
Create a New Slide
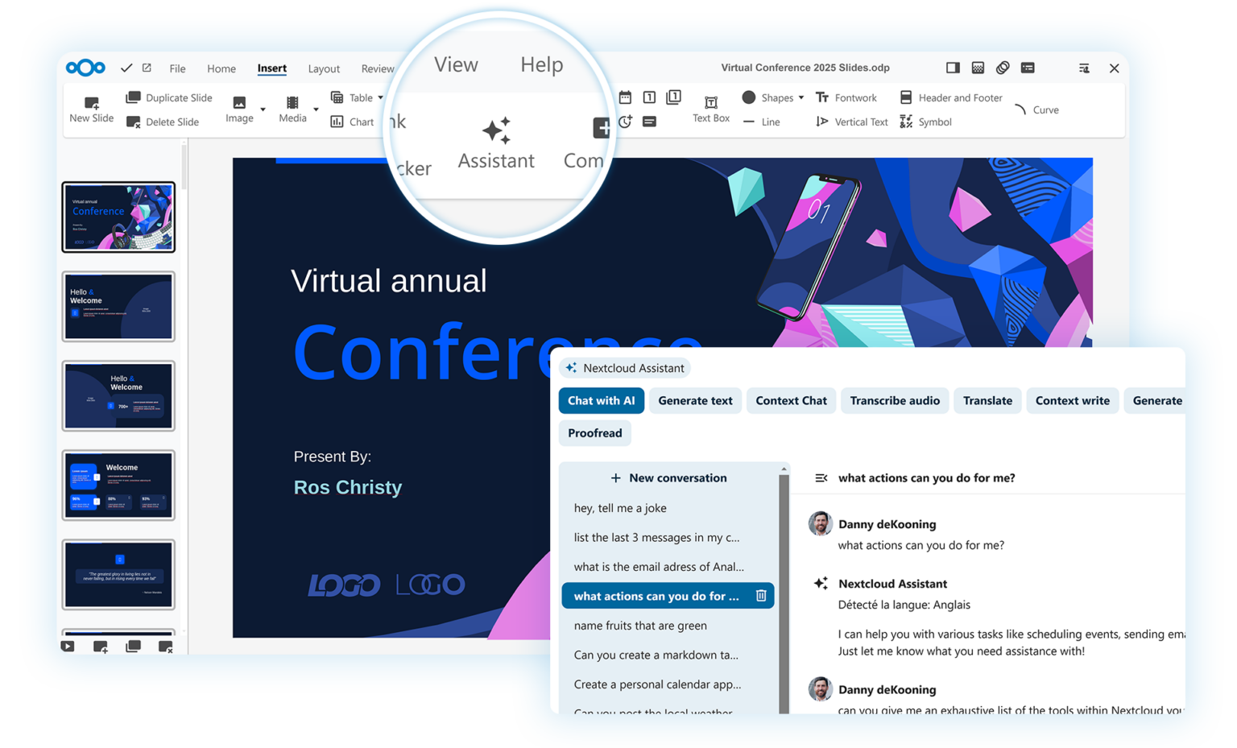click(x=91, y=108)
